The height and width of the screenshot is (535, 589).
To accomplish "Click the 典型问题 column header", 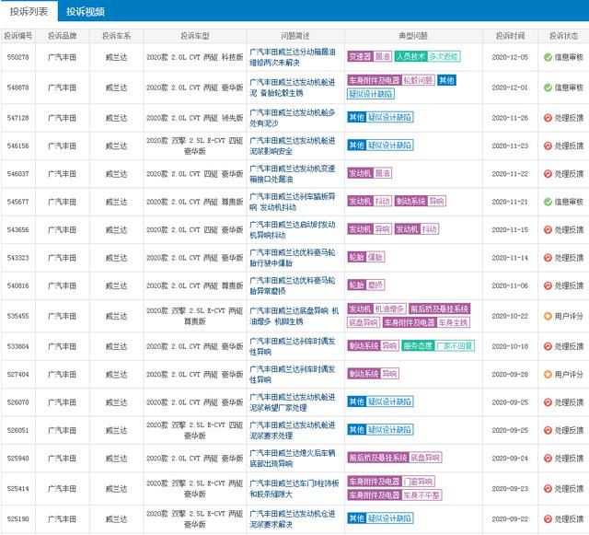I will (x=413, y=36).
